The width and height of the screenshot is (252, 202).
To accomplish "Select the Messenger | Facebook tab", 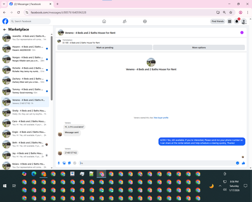I will pos(30,4).
